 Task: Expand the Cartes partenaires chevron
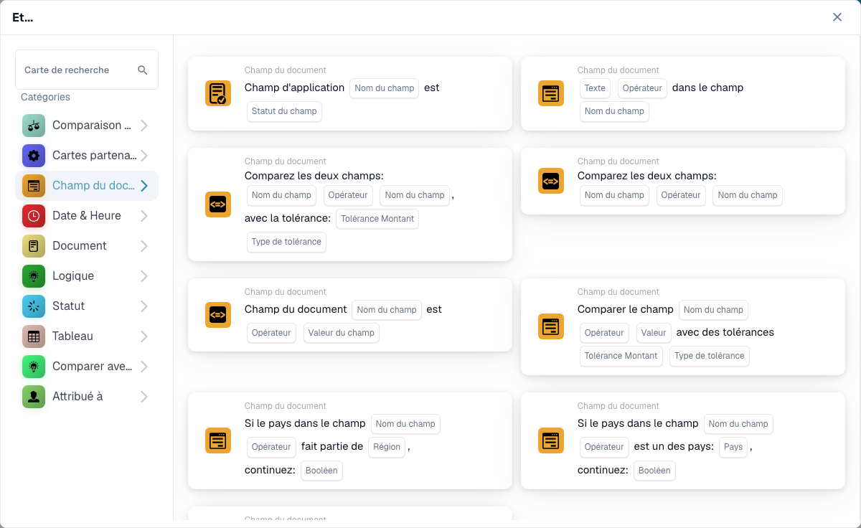[x=144, y=156]
